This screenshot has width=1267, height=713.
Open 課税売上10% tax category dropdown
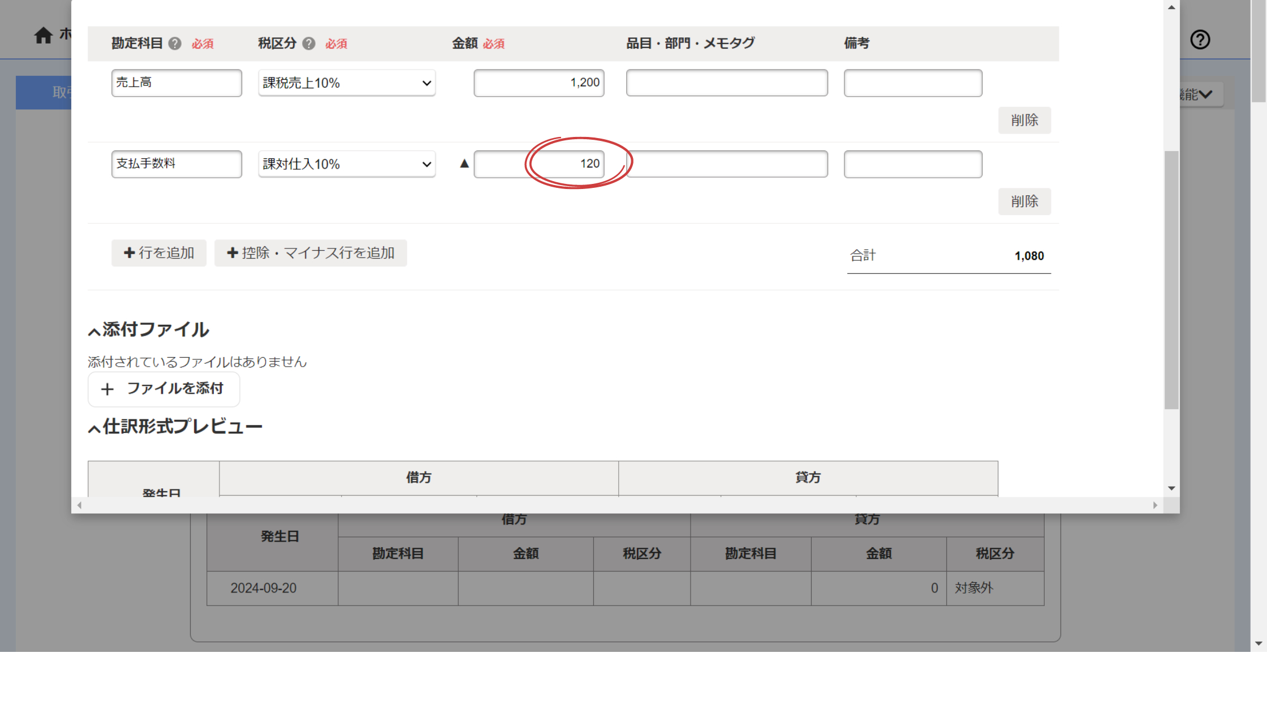click(x=347, y=83)
